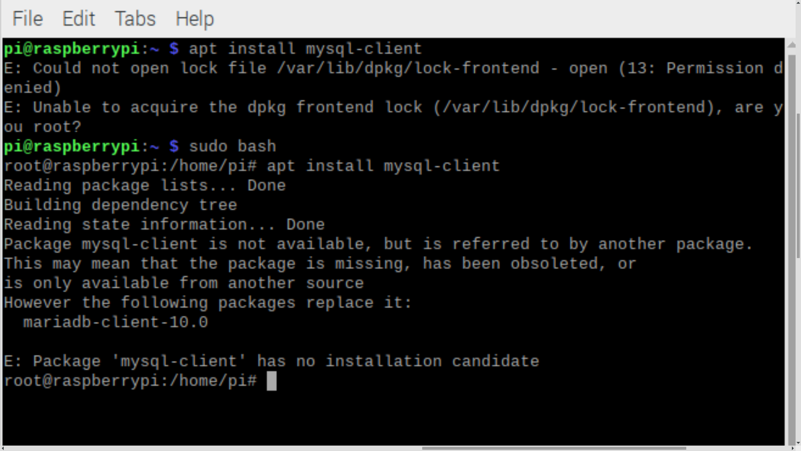
Task: Click the 'However the following packages replace it:' line
Action: click(x=208, y=303)
